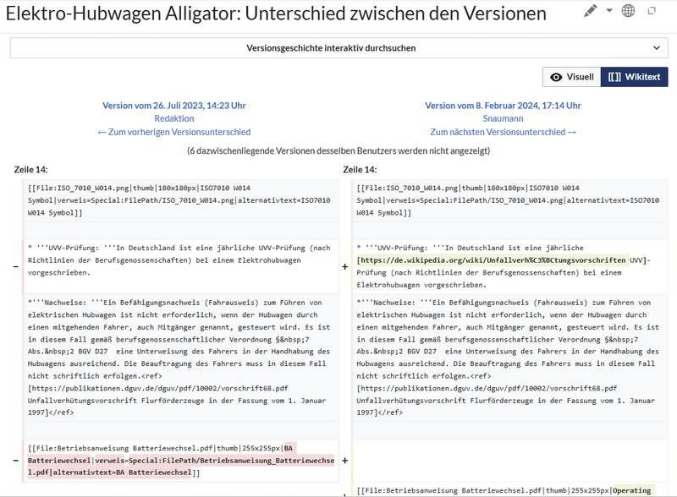Go to Zum nächsten Versionsunterschied
677x497 pixels.
coord(503,132)
